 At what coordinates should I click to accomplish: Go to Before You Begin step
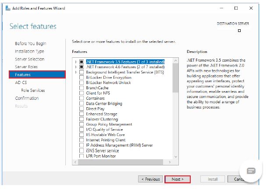coord(31,43)
